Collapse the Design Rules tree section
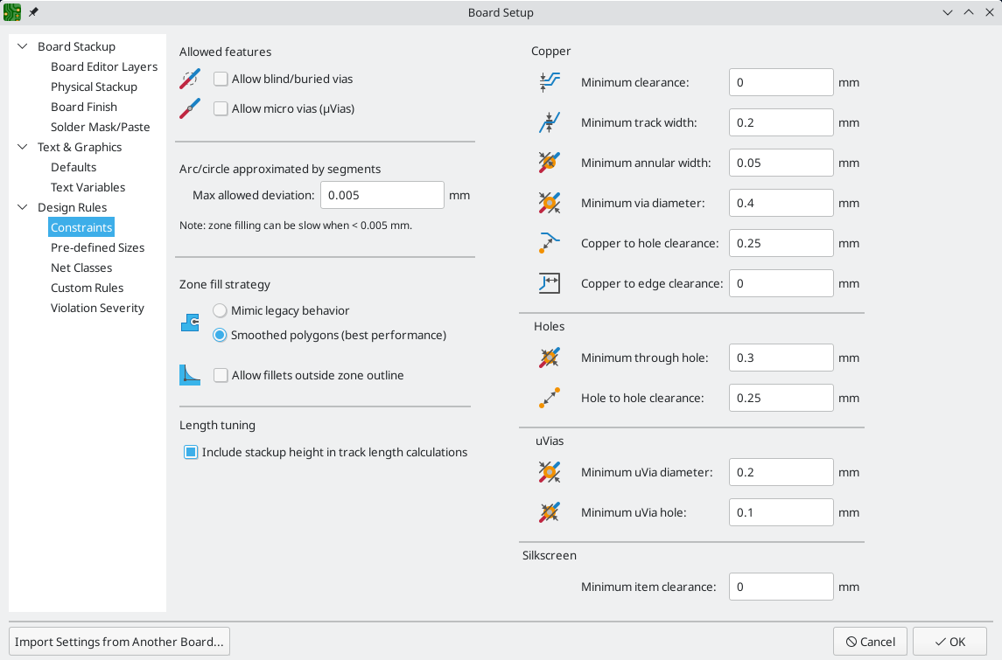Image resolution: width=1002 pixels, height=660 pixels. (23, 207)
